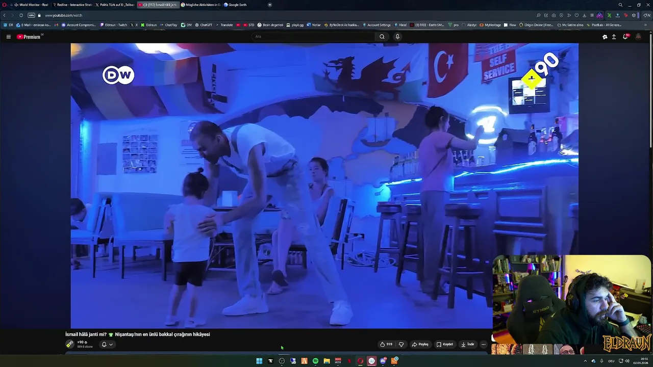
Task: Open the Besin degerleri bookmark
Action: (270, 24)
